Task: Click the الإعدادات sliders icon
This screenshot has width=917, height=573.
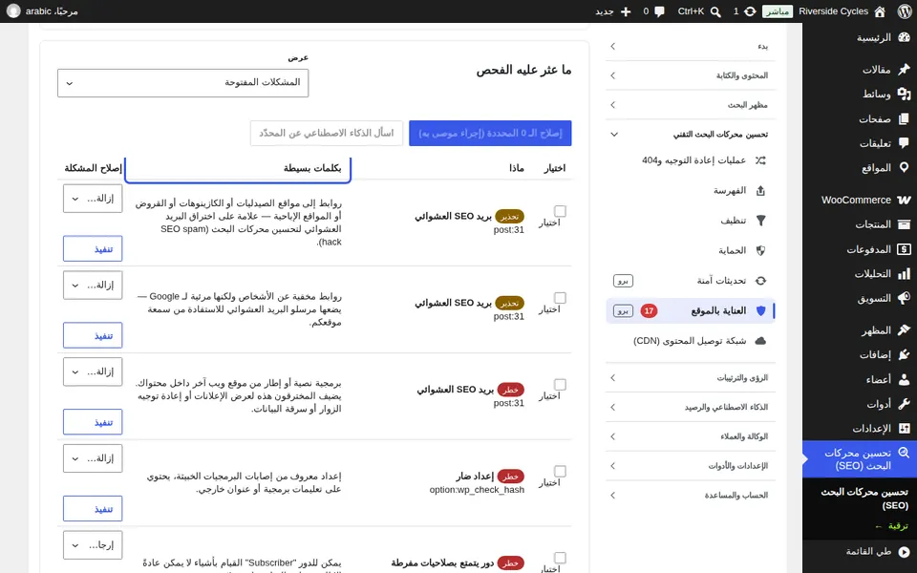Action: [905, 429]
